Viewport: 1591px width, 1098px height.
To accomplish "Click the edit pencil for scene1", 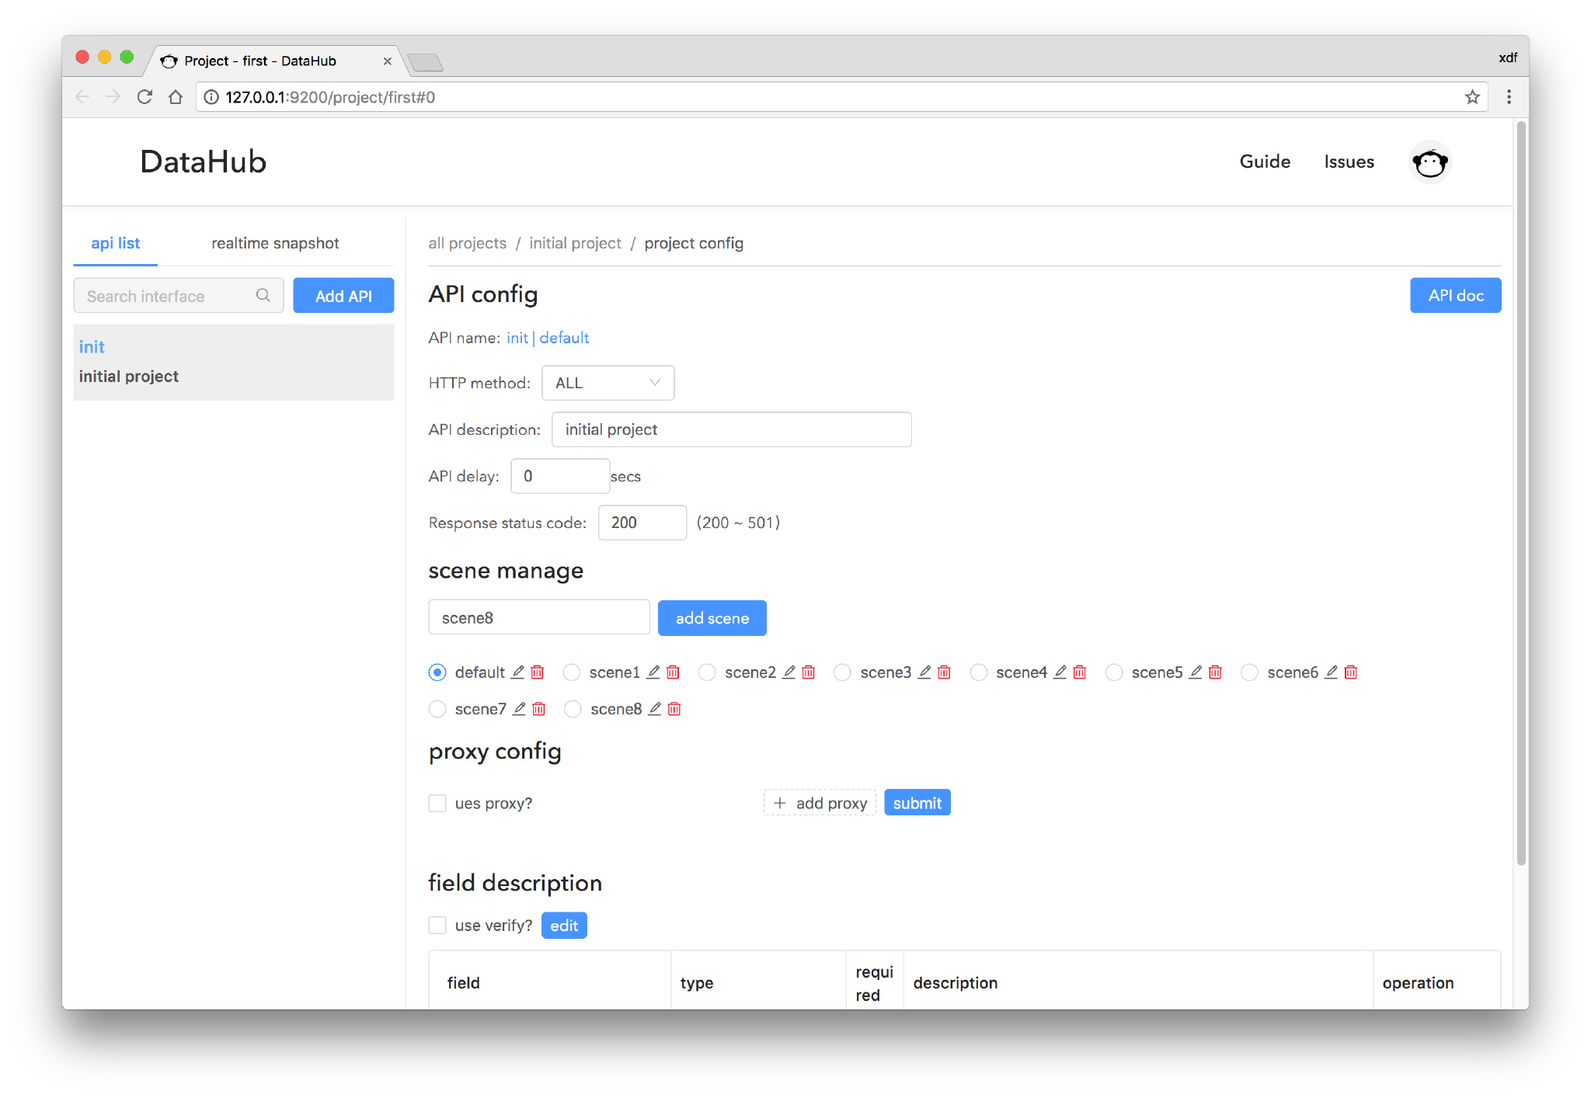I will point(653,672).
